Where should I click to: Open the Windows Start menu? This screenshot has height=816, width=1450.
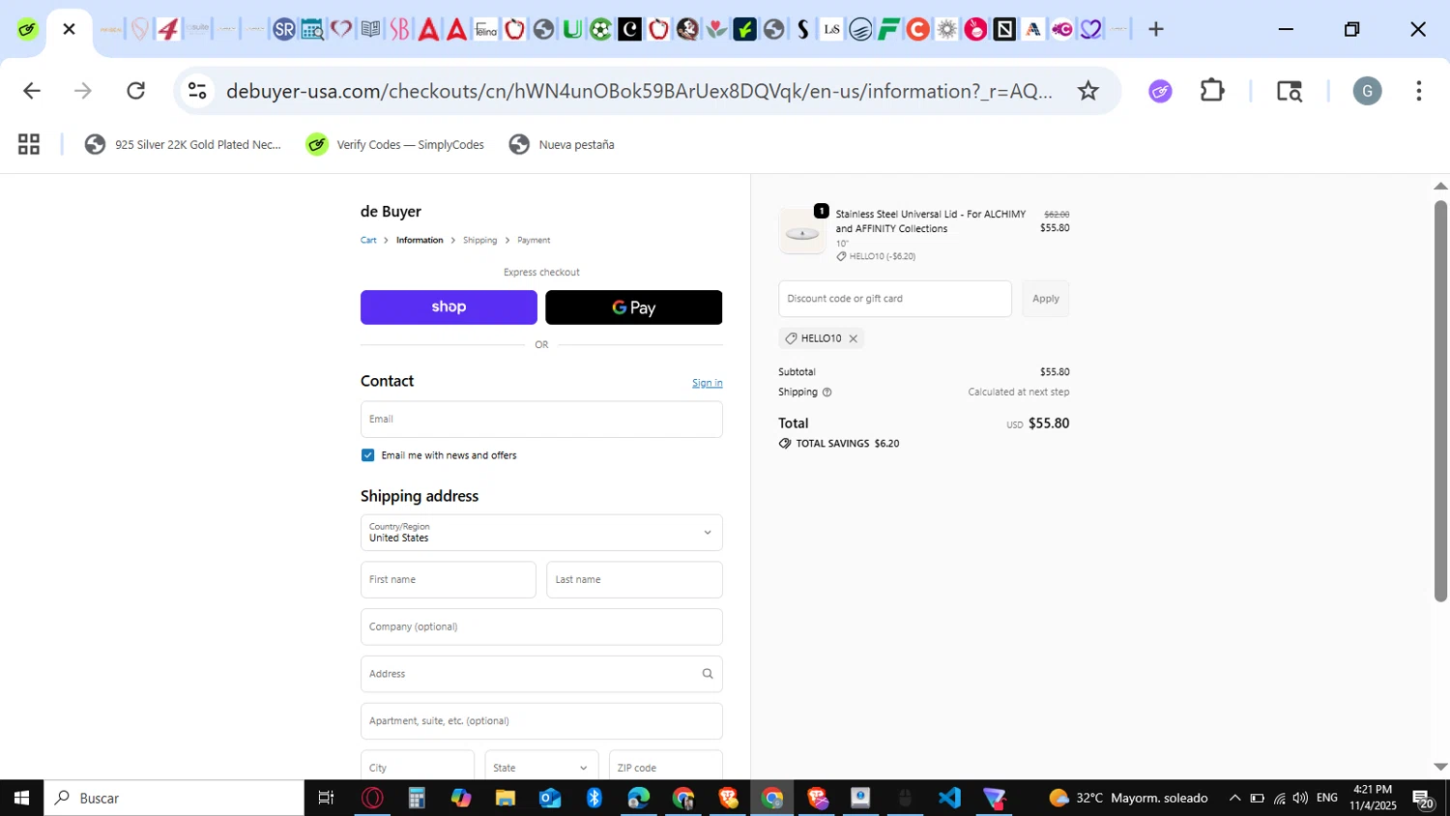click(x=21, y=798)
